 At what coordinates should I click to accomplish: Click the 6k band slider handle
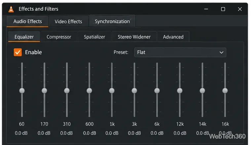click(157, 91)
